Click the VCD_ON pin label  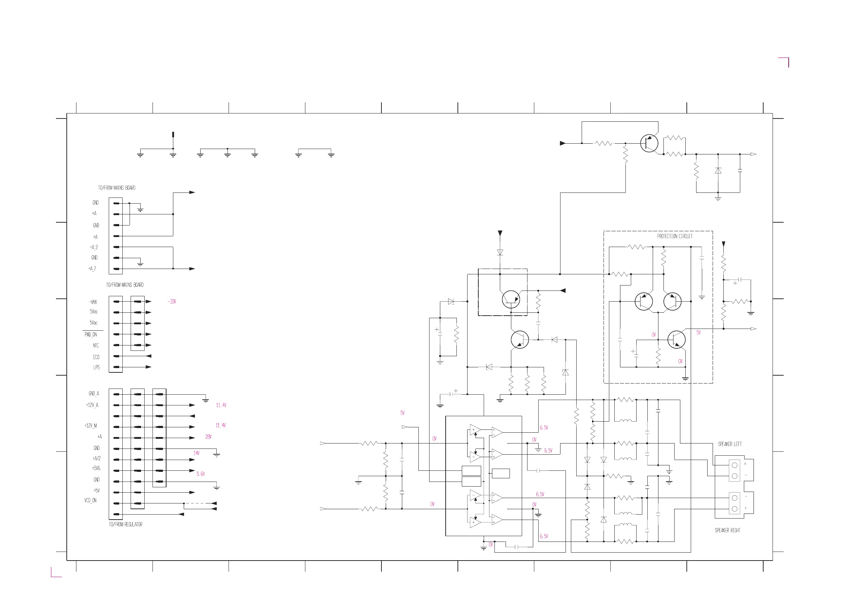tap(90, 500)
